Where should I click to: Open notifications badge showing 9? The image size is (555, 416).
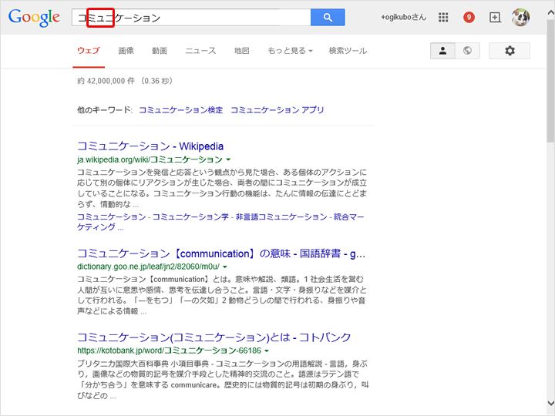pos(469,17)
